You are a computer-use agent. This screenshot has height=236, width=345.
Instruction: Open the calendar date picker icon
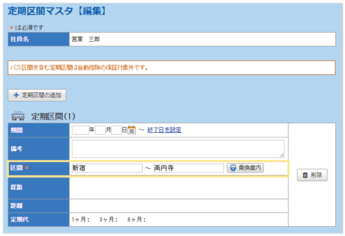click(131, 130)
